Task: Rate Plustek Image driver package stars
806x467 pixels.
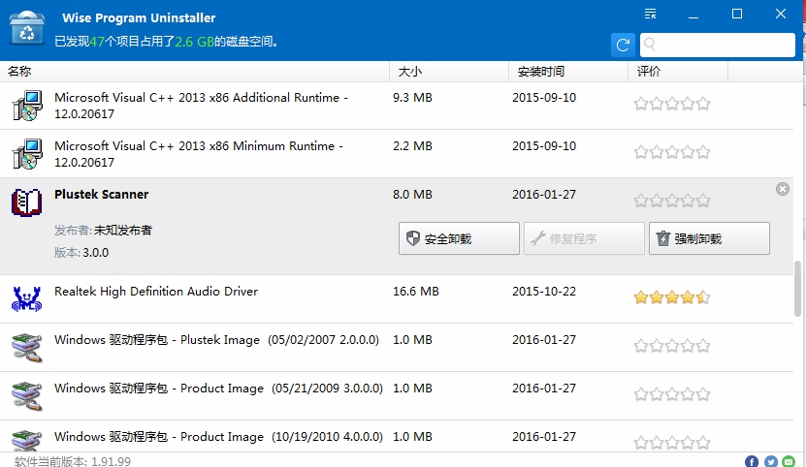Action: (672, 346)
